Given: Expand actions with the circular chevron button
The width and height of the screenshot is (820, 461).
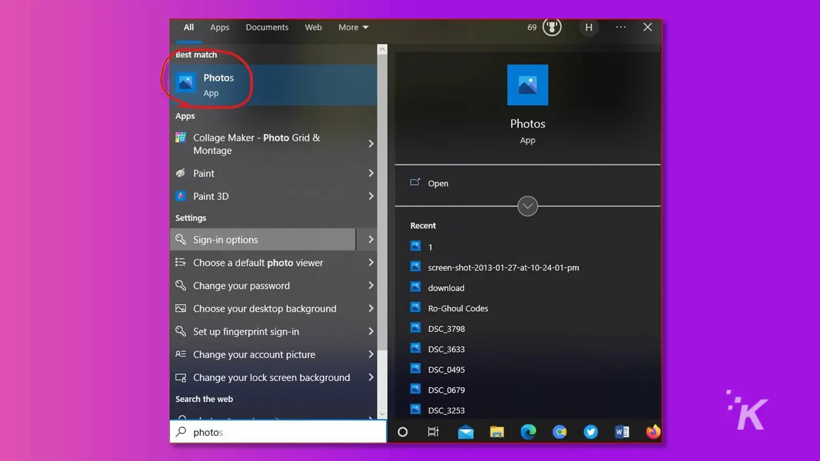Looking at the screenshot, I should [x=527, y=206].
